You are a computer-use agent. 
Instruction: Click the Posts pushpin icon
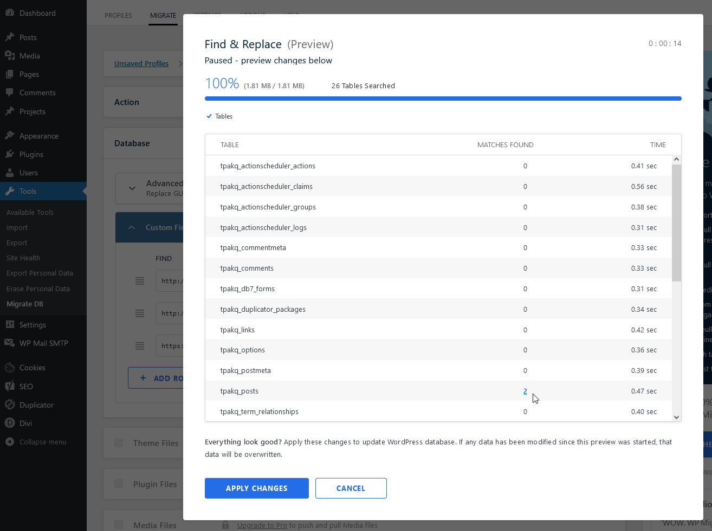[x=10, y=37]
